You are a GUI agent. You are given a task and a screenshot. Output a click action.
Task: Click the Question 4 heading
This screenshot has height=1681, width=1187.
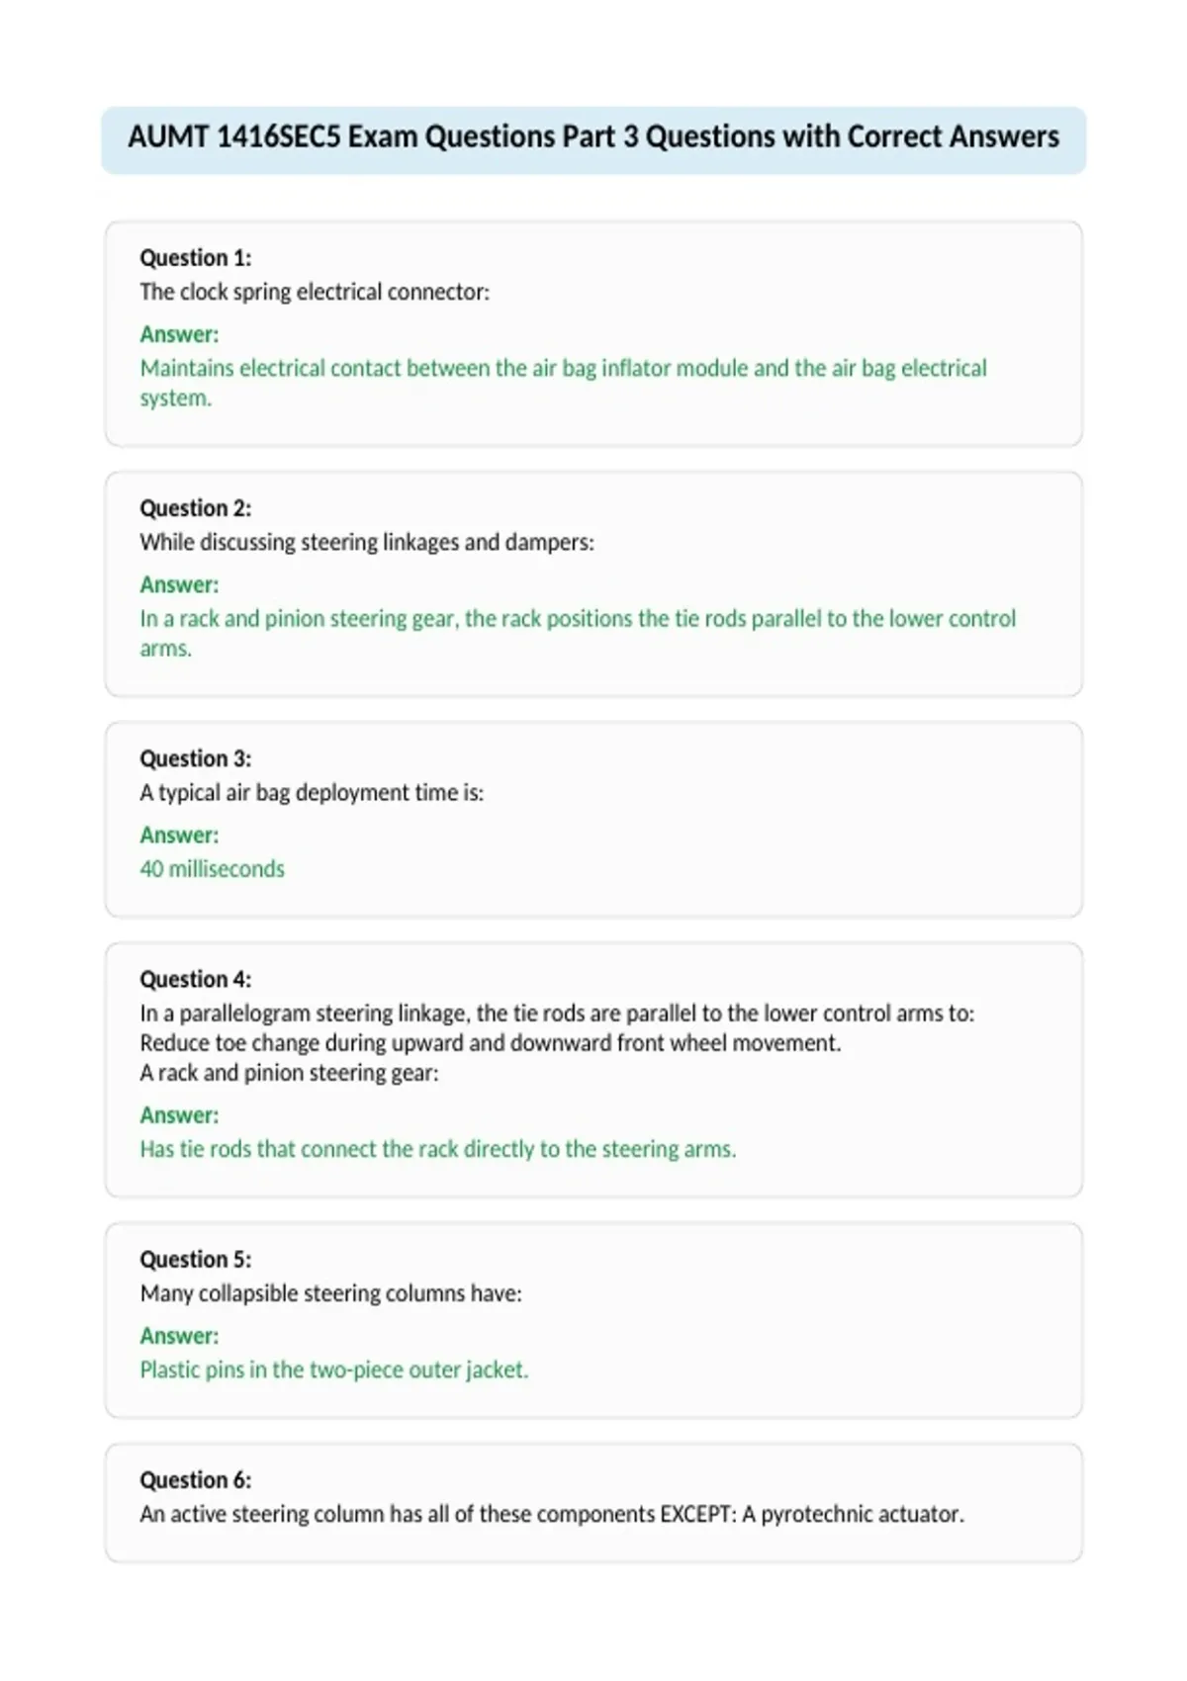click(196, 979)
